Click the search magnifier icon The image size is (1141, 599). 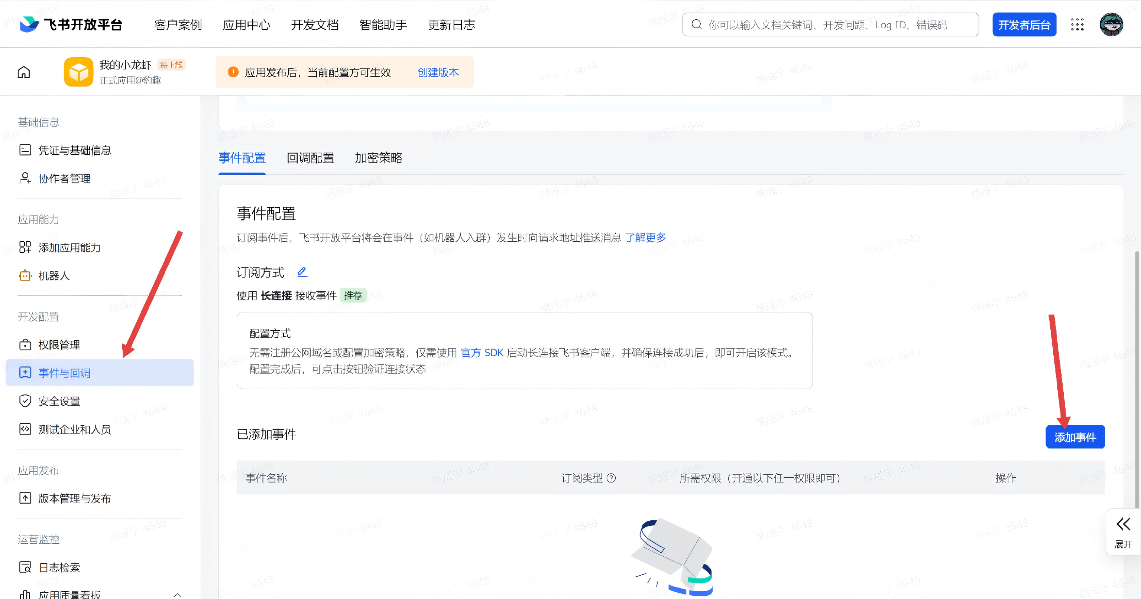click(697, 24)
